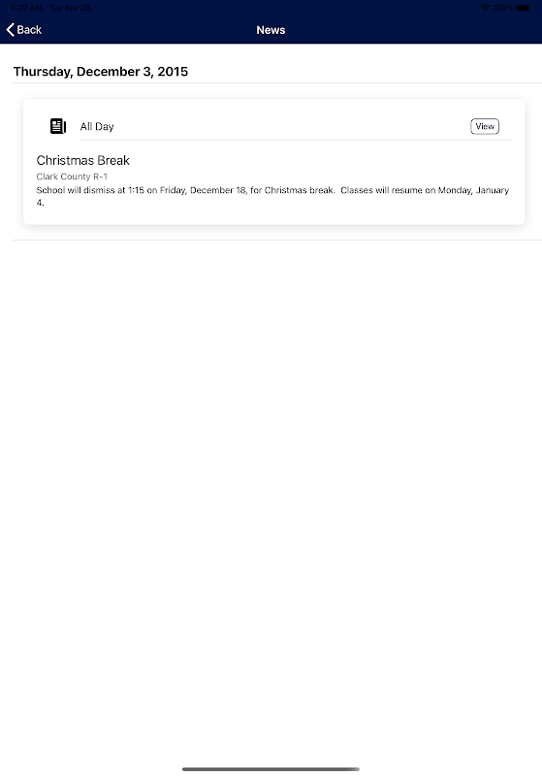
Task: Tap the Back chevron arrow
Action: 10,30
